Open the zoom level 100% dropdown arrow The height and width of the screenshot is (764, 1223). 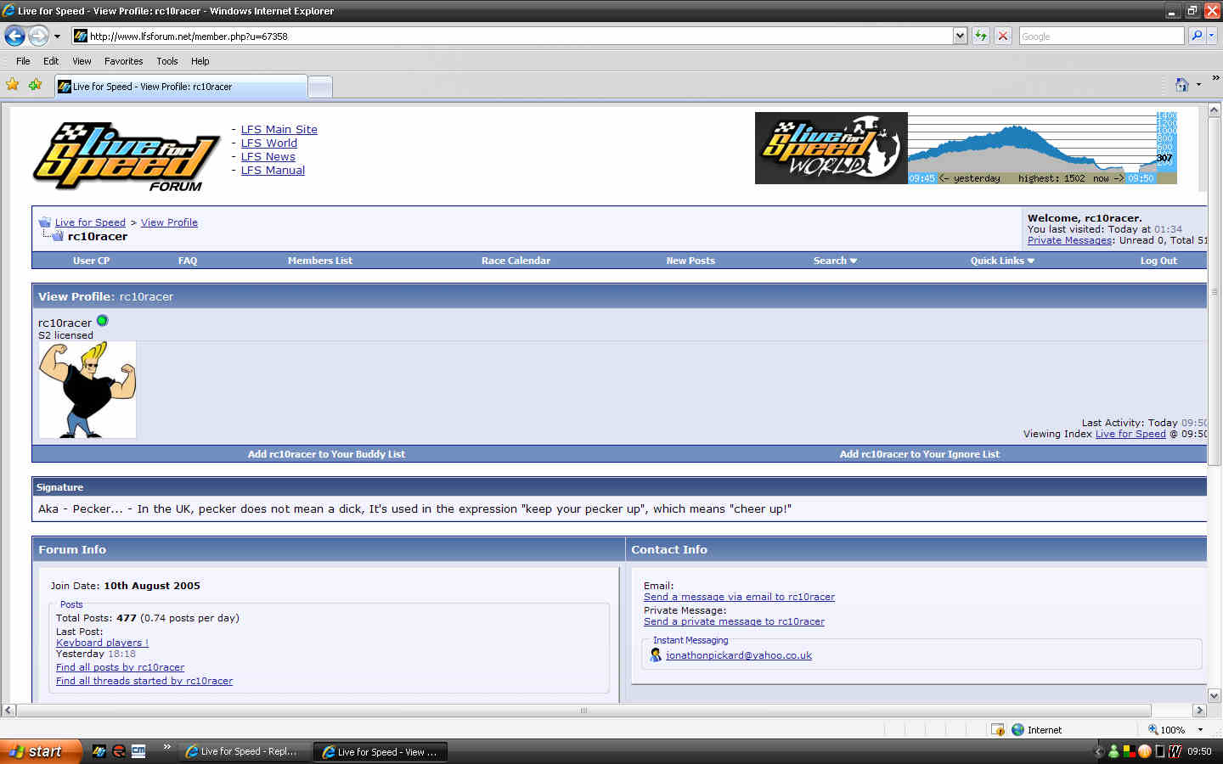(1200, 730)
